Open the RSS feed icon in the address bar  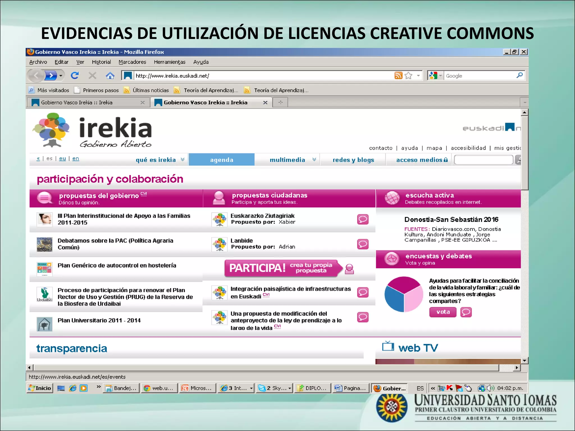pyautogui.click(x=398, y=75)
